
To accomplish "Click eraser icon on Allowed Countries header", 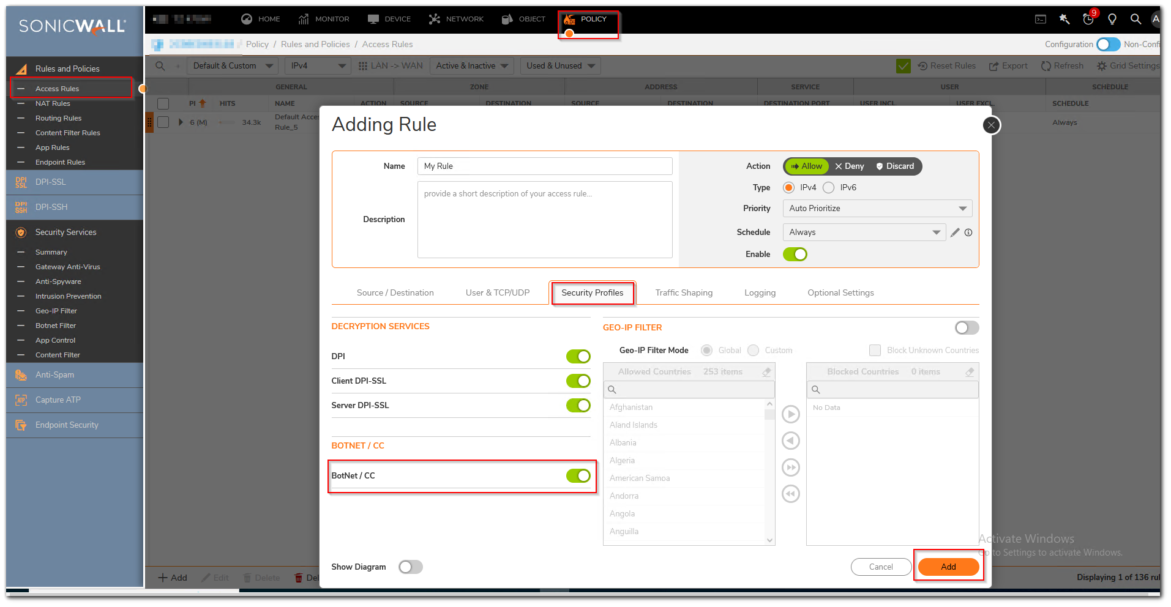I will click(x=766, y=372).
